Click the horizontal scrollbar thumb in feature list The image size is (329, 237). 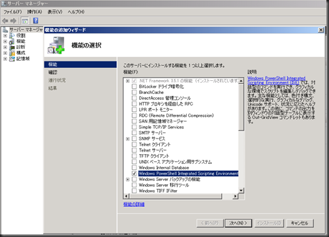pos(176,196)
